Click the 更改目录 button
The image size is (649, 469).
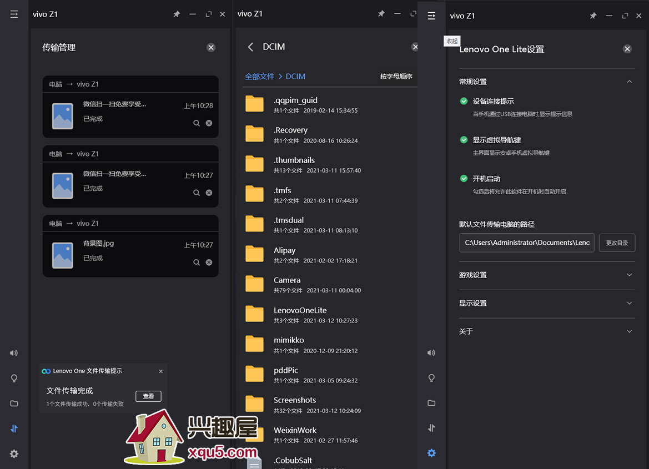[x=617, y=243]
